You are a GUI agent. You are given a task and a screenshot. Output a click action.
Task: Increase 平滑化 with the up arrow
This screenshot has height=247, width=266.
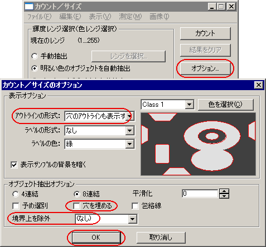tap(224, 191)
